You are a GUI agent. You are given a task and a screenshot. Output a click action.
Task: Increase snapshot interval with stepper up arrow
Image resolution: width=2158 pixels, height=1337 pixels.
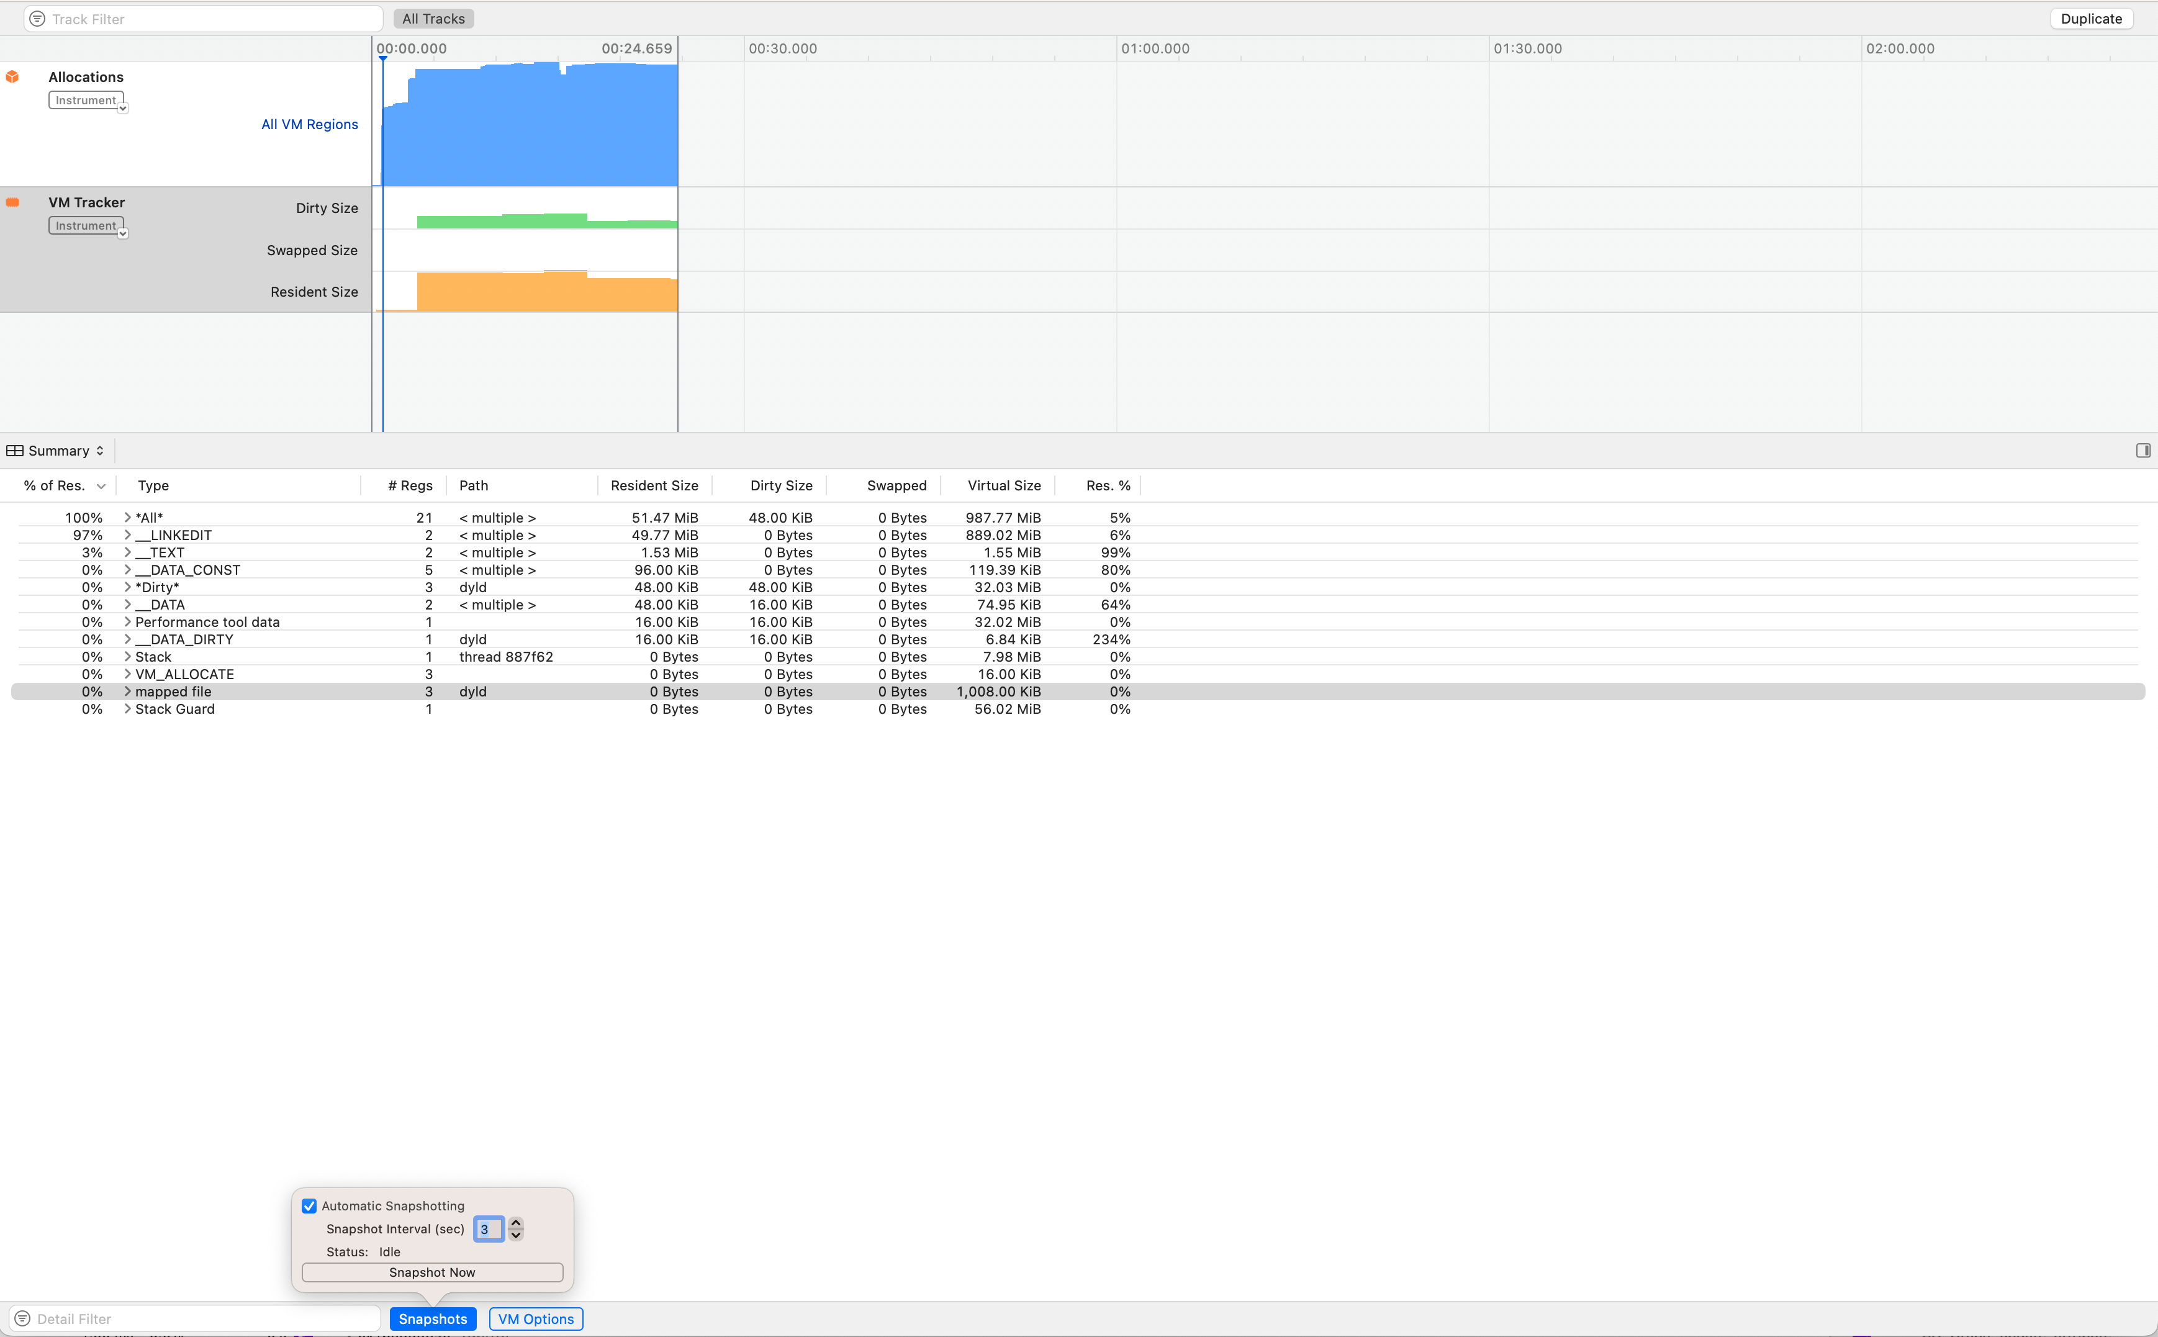point(516,1223)
